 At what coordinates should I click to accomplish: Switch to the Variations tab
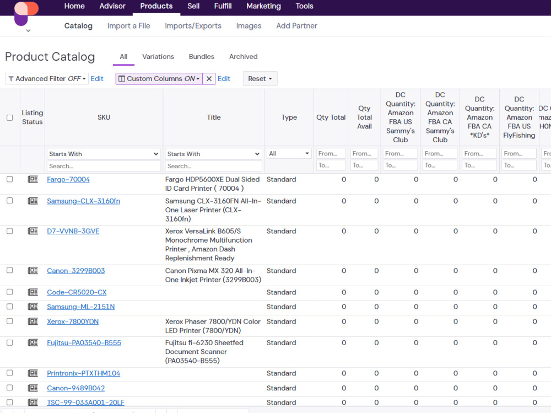pos(158,57)
